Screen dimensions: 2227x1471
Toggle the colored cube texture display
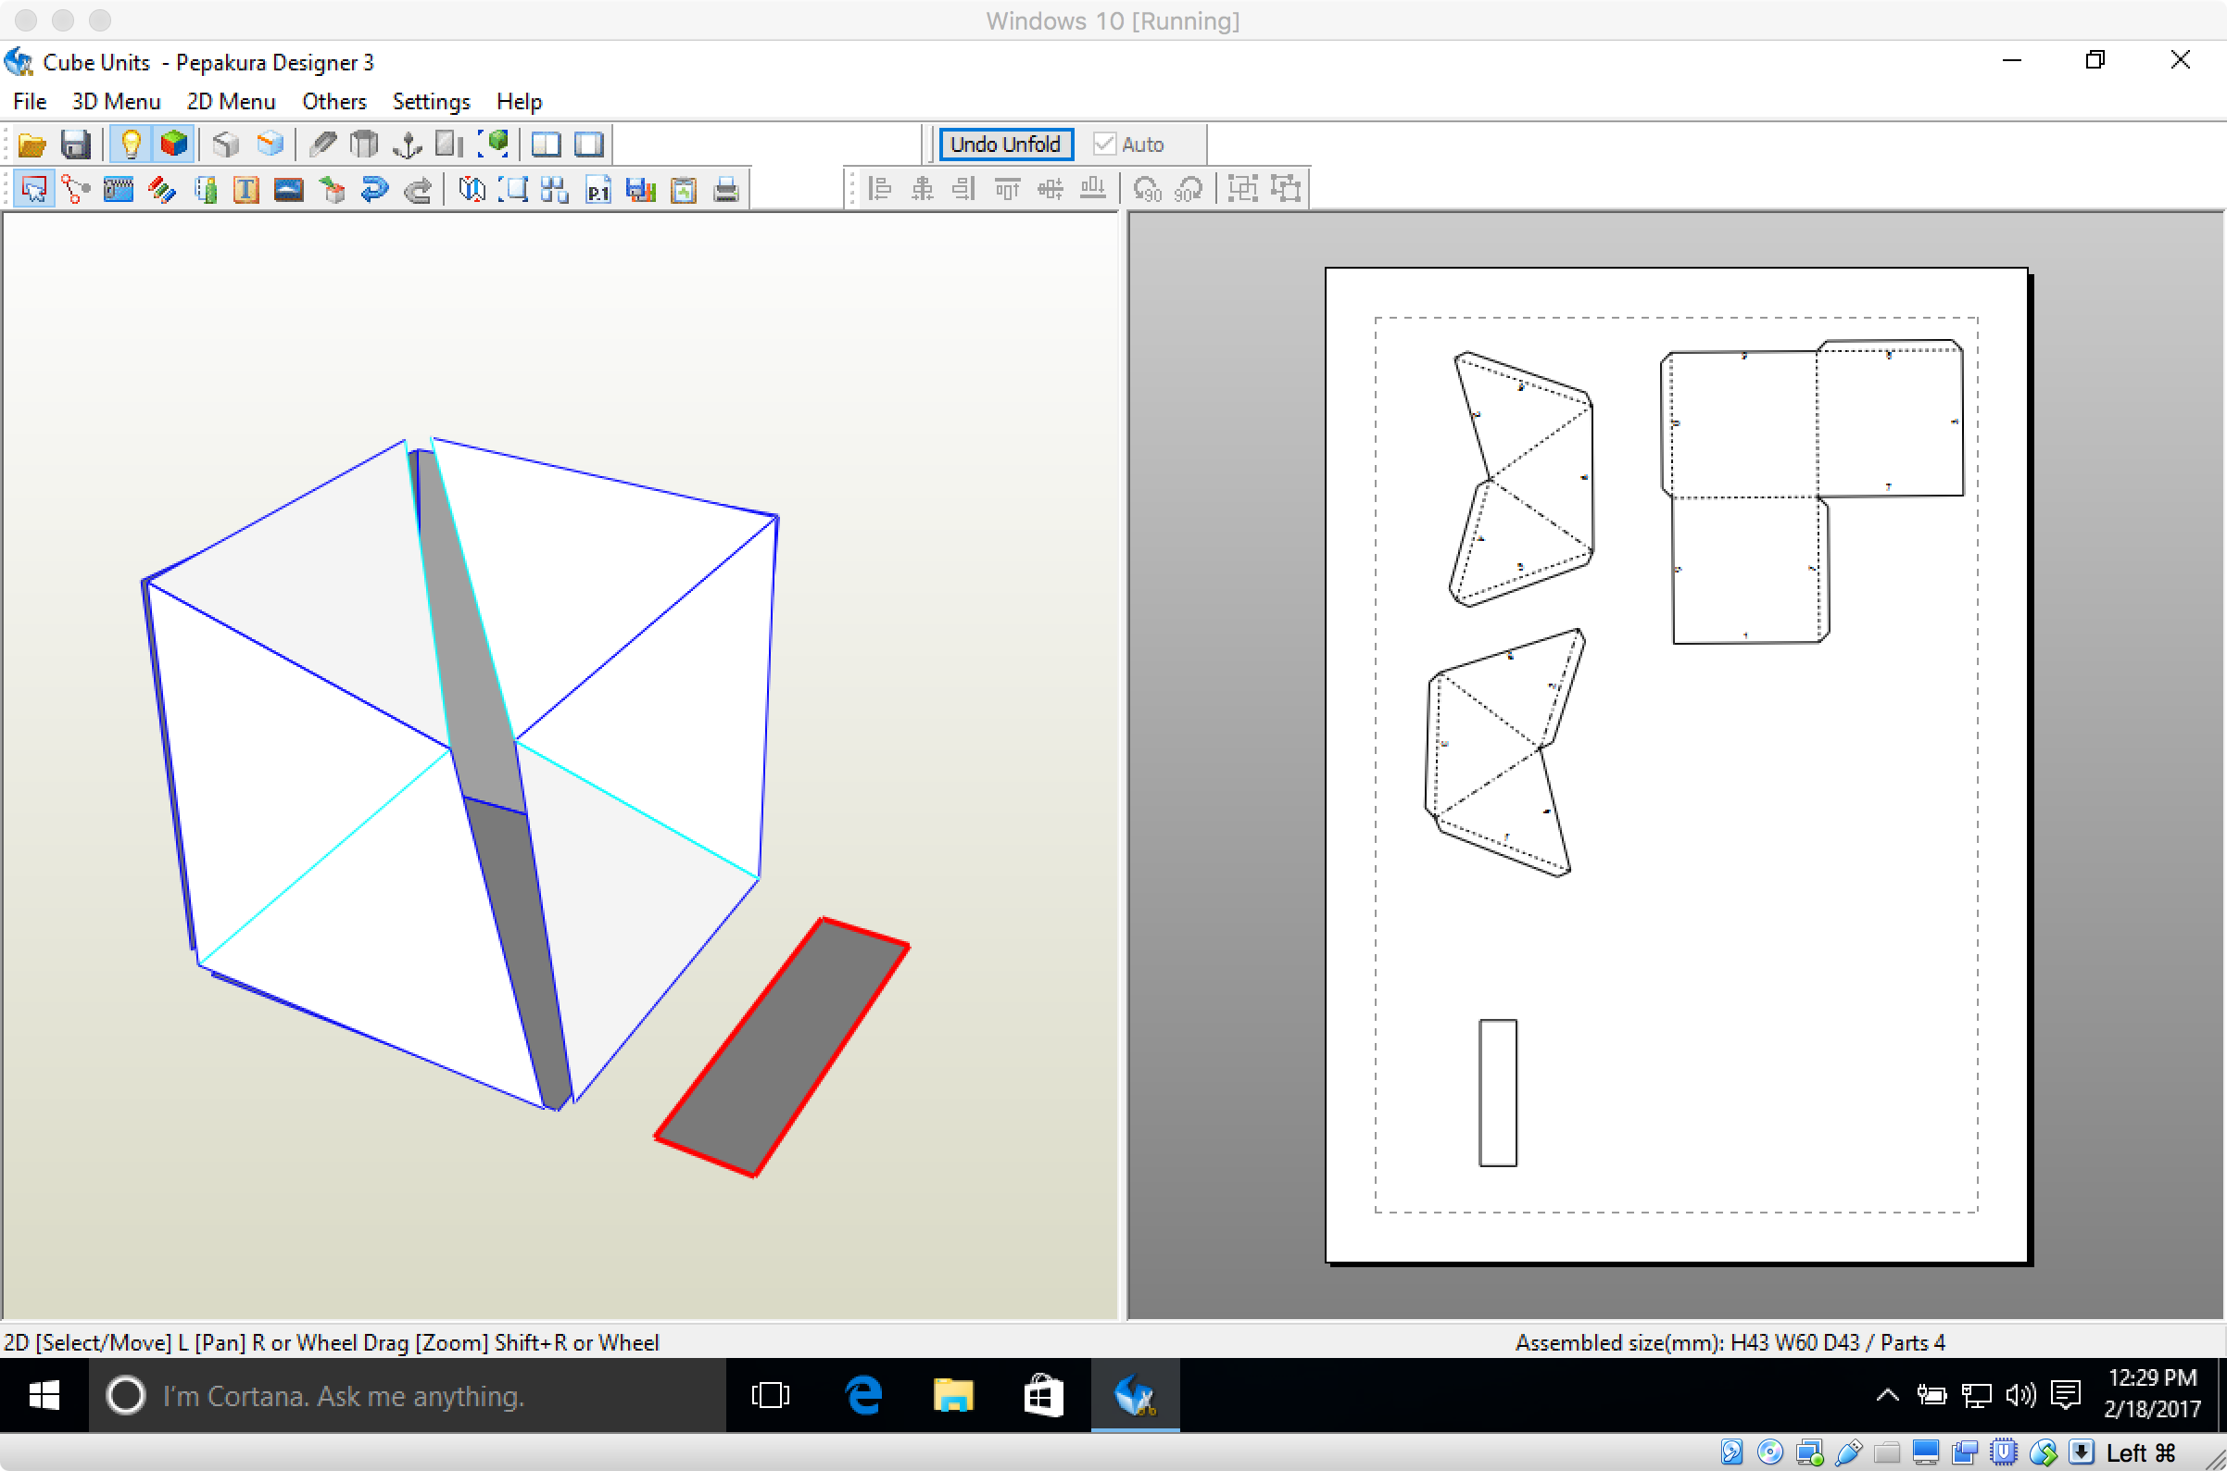(x=174, y=145)
